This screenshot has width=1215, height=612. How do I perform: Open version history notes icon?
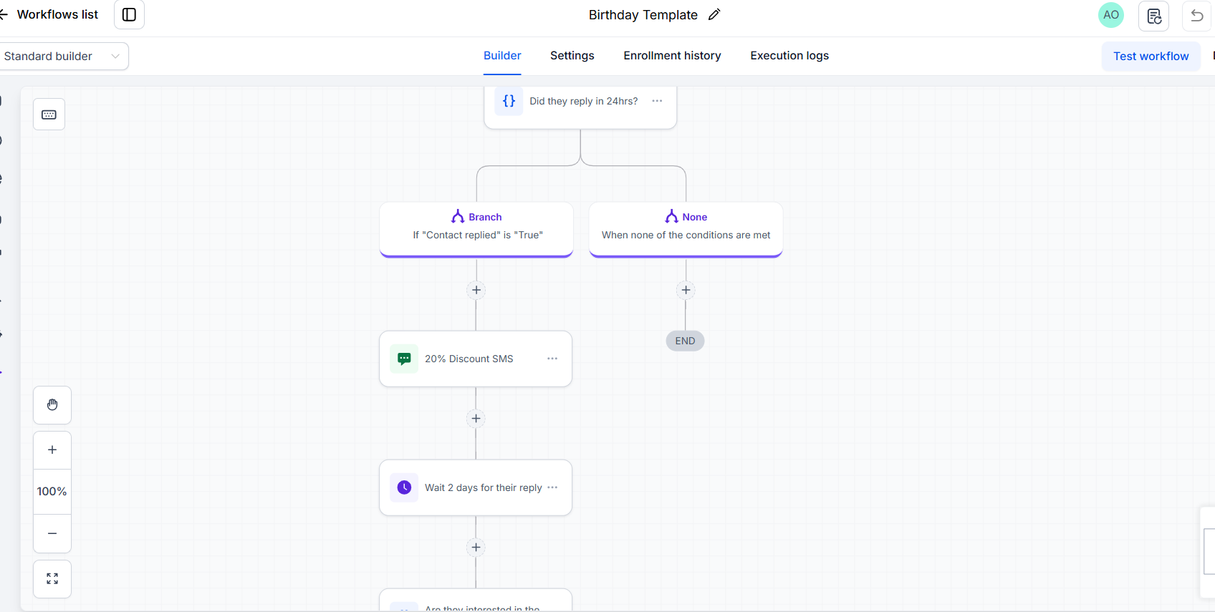coord(1153,16)
